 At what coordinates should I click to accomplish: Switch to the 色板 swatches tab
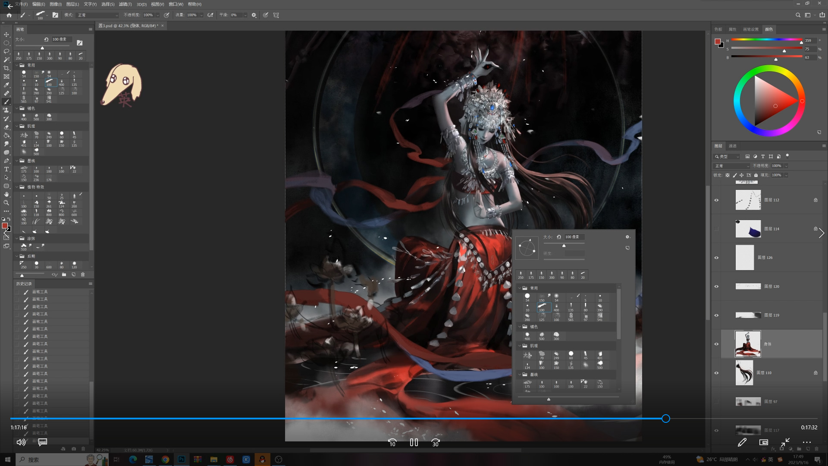pos(718,29)
